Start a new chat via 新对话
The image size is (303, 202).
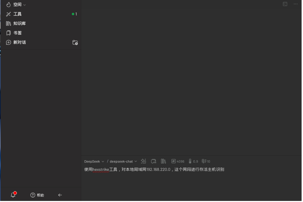19,42
